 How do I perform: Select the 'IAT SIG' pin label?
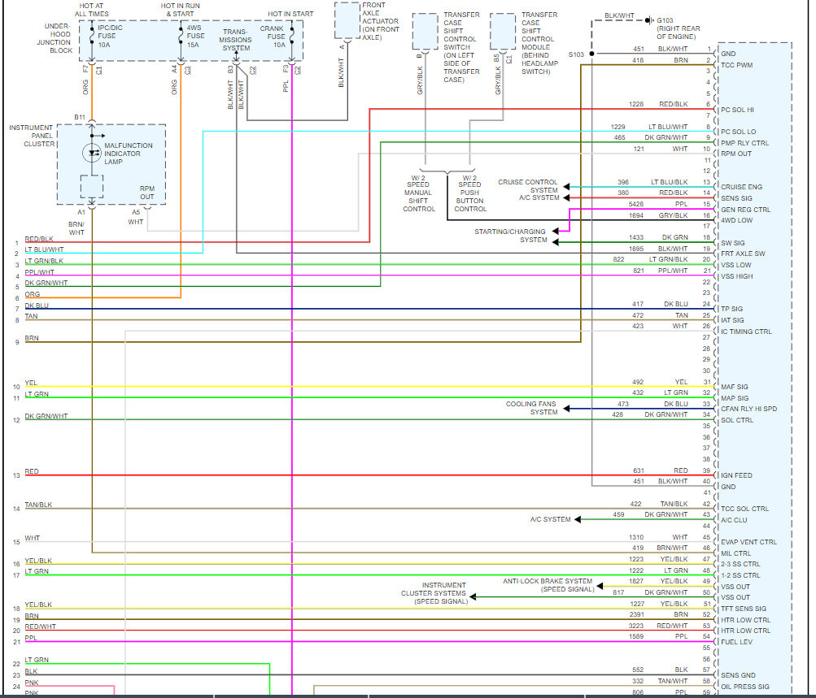pyautogui.click(x=732, y=320)
